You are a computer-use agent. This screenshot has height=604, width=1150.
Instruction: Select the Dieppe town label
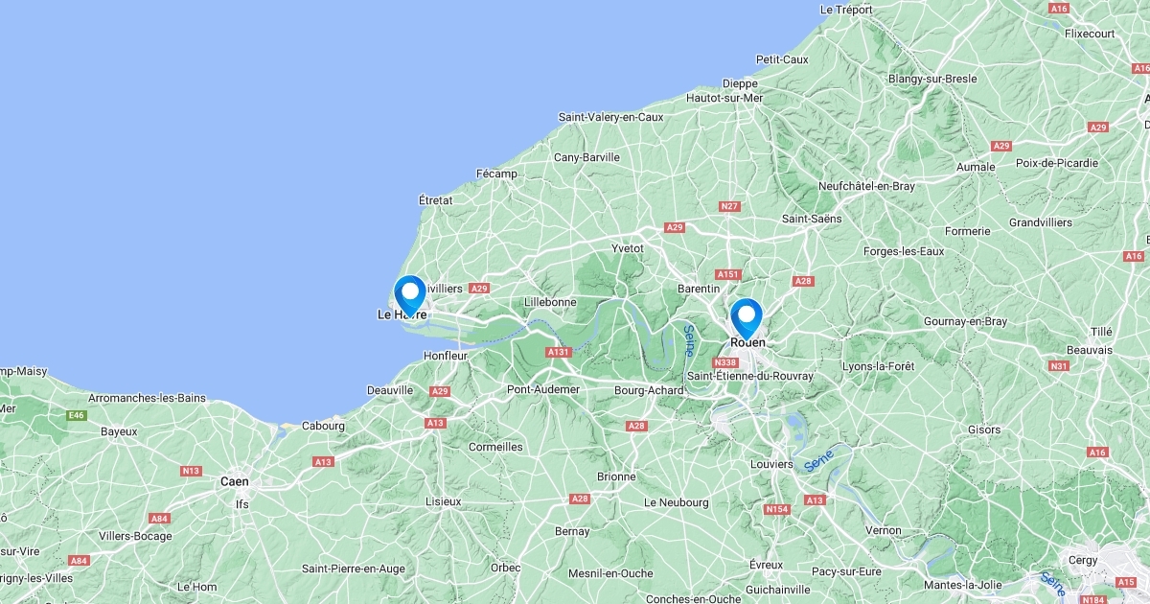[x=740, y=83]
